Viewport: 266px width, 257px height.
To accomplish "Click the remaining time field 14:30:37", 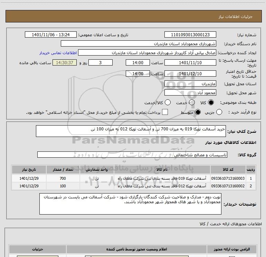I will click(x=65, y=63).
